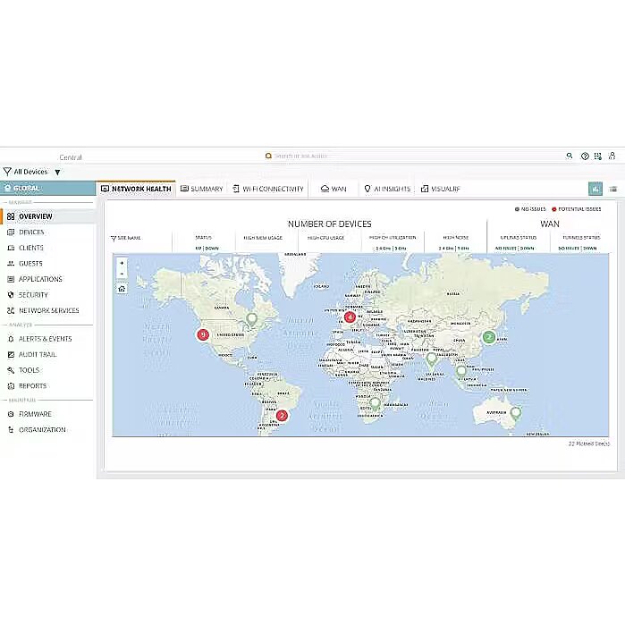Open the Wi-Fi Connectivity tab
Viewport: 625px width, 625px height.
[267, 189]
